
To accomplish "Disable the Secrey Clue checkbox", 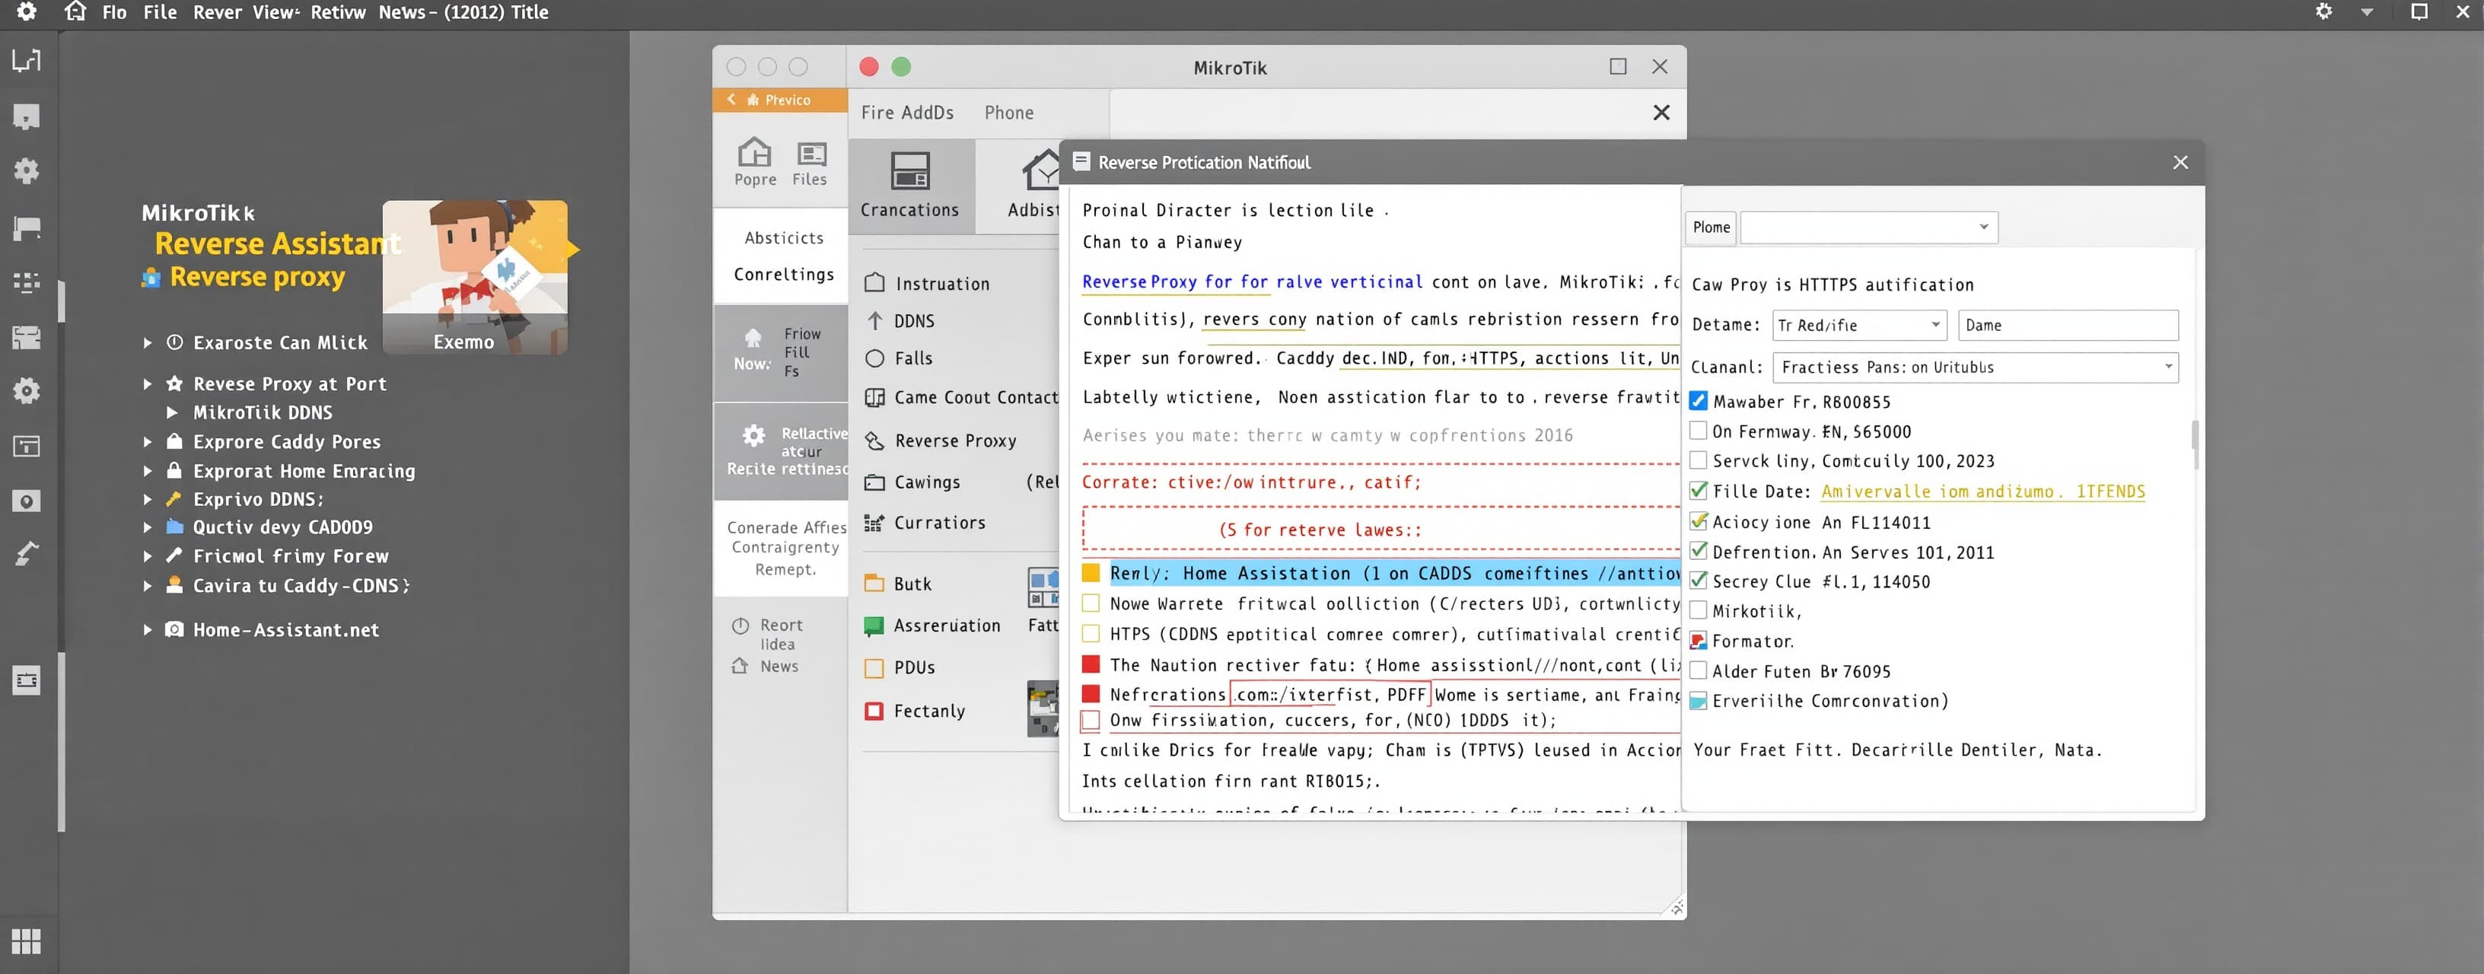I will 1698,581.
